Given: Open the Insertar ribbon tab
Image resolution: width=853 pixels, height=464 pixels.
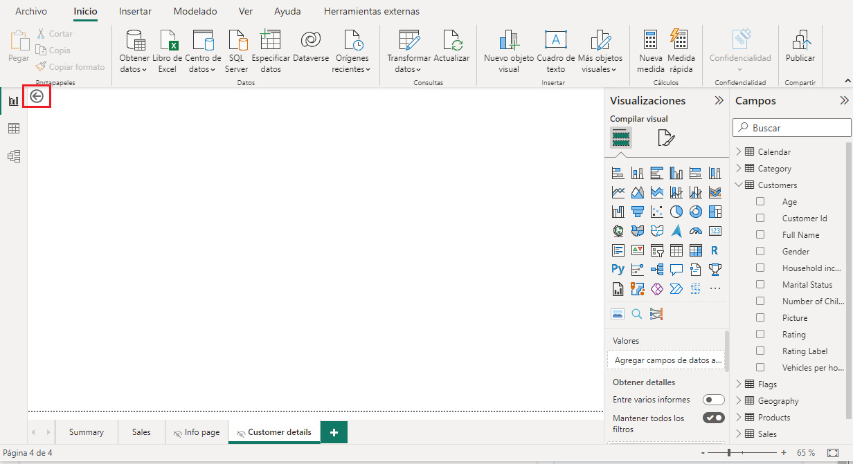Looking at the screenshot, I should (135, 12).
